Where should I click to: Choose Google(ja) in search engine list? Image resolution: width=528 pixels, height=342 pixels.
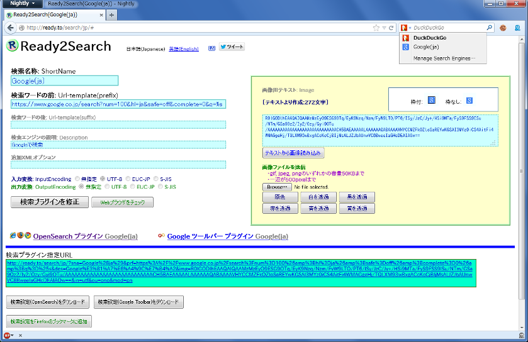pyautogui.click(x=443, y=47)
